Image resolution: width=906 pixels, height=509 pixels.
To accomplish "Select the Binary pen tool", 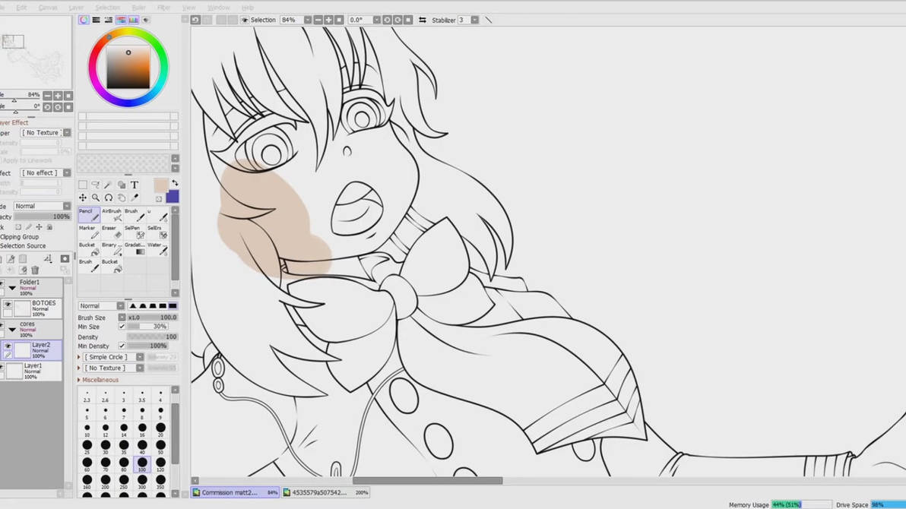I will (112, 248).
